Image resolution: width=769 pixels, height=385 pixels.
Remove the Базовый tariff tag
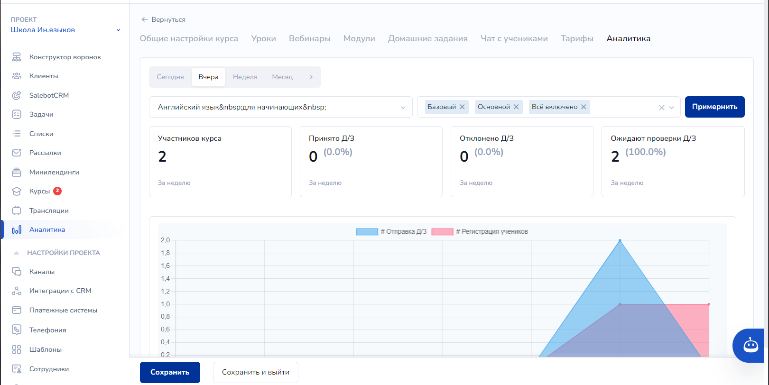click(x=462, y=107)
